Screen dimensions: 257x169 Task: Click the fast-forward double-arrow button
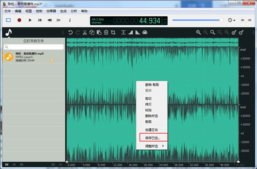(x=59, y=20)
